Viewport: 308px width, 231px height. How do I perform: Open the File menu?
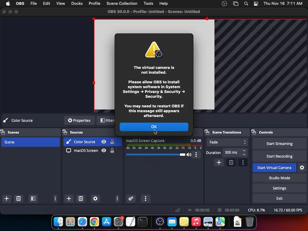34,4
